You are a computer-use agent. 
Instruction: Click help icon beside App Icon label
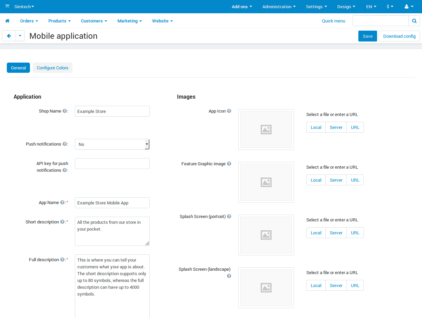coord(229,111)
